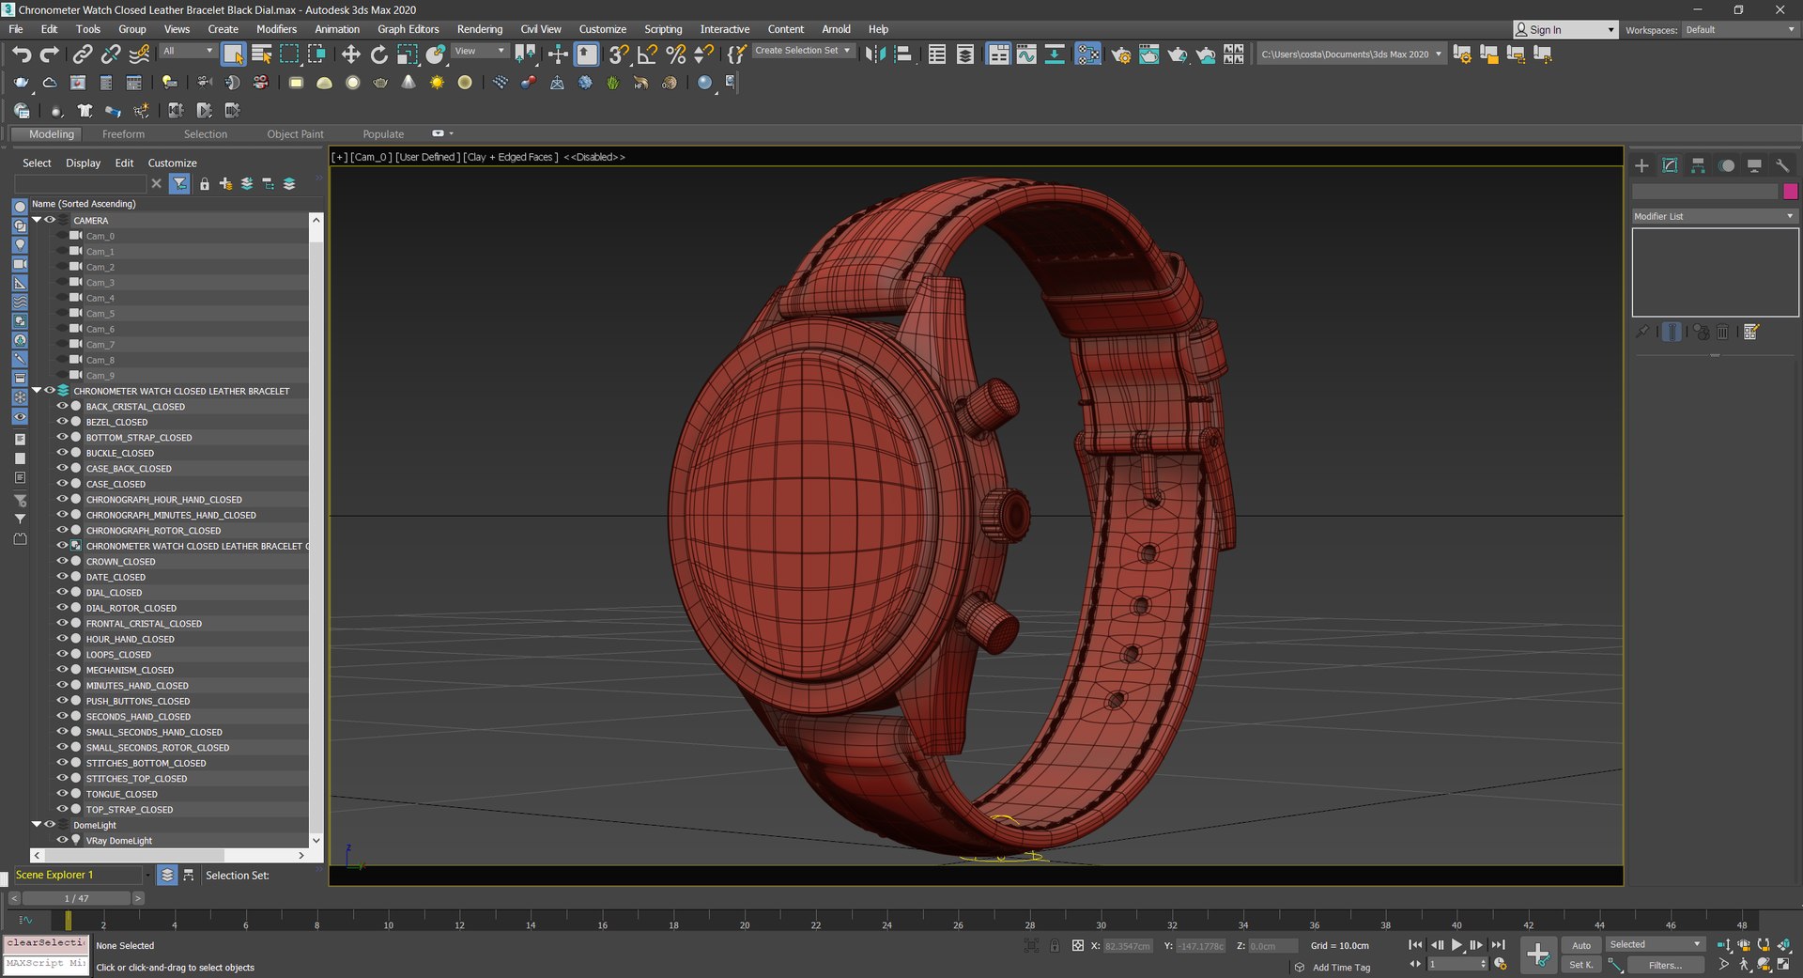Viewport: 1803px width, 978px height.
Task: Activate the Select Object tool
Action: point(233,54)
